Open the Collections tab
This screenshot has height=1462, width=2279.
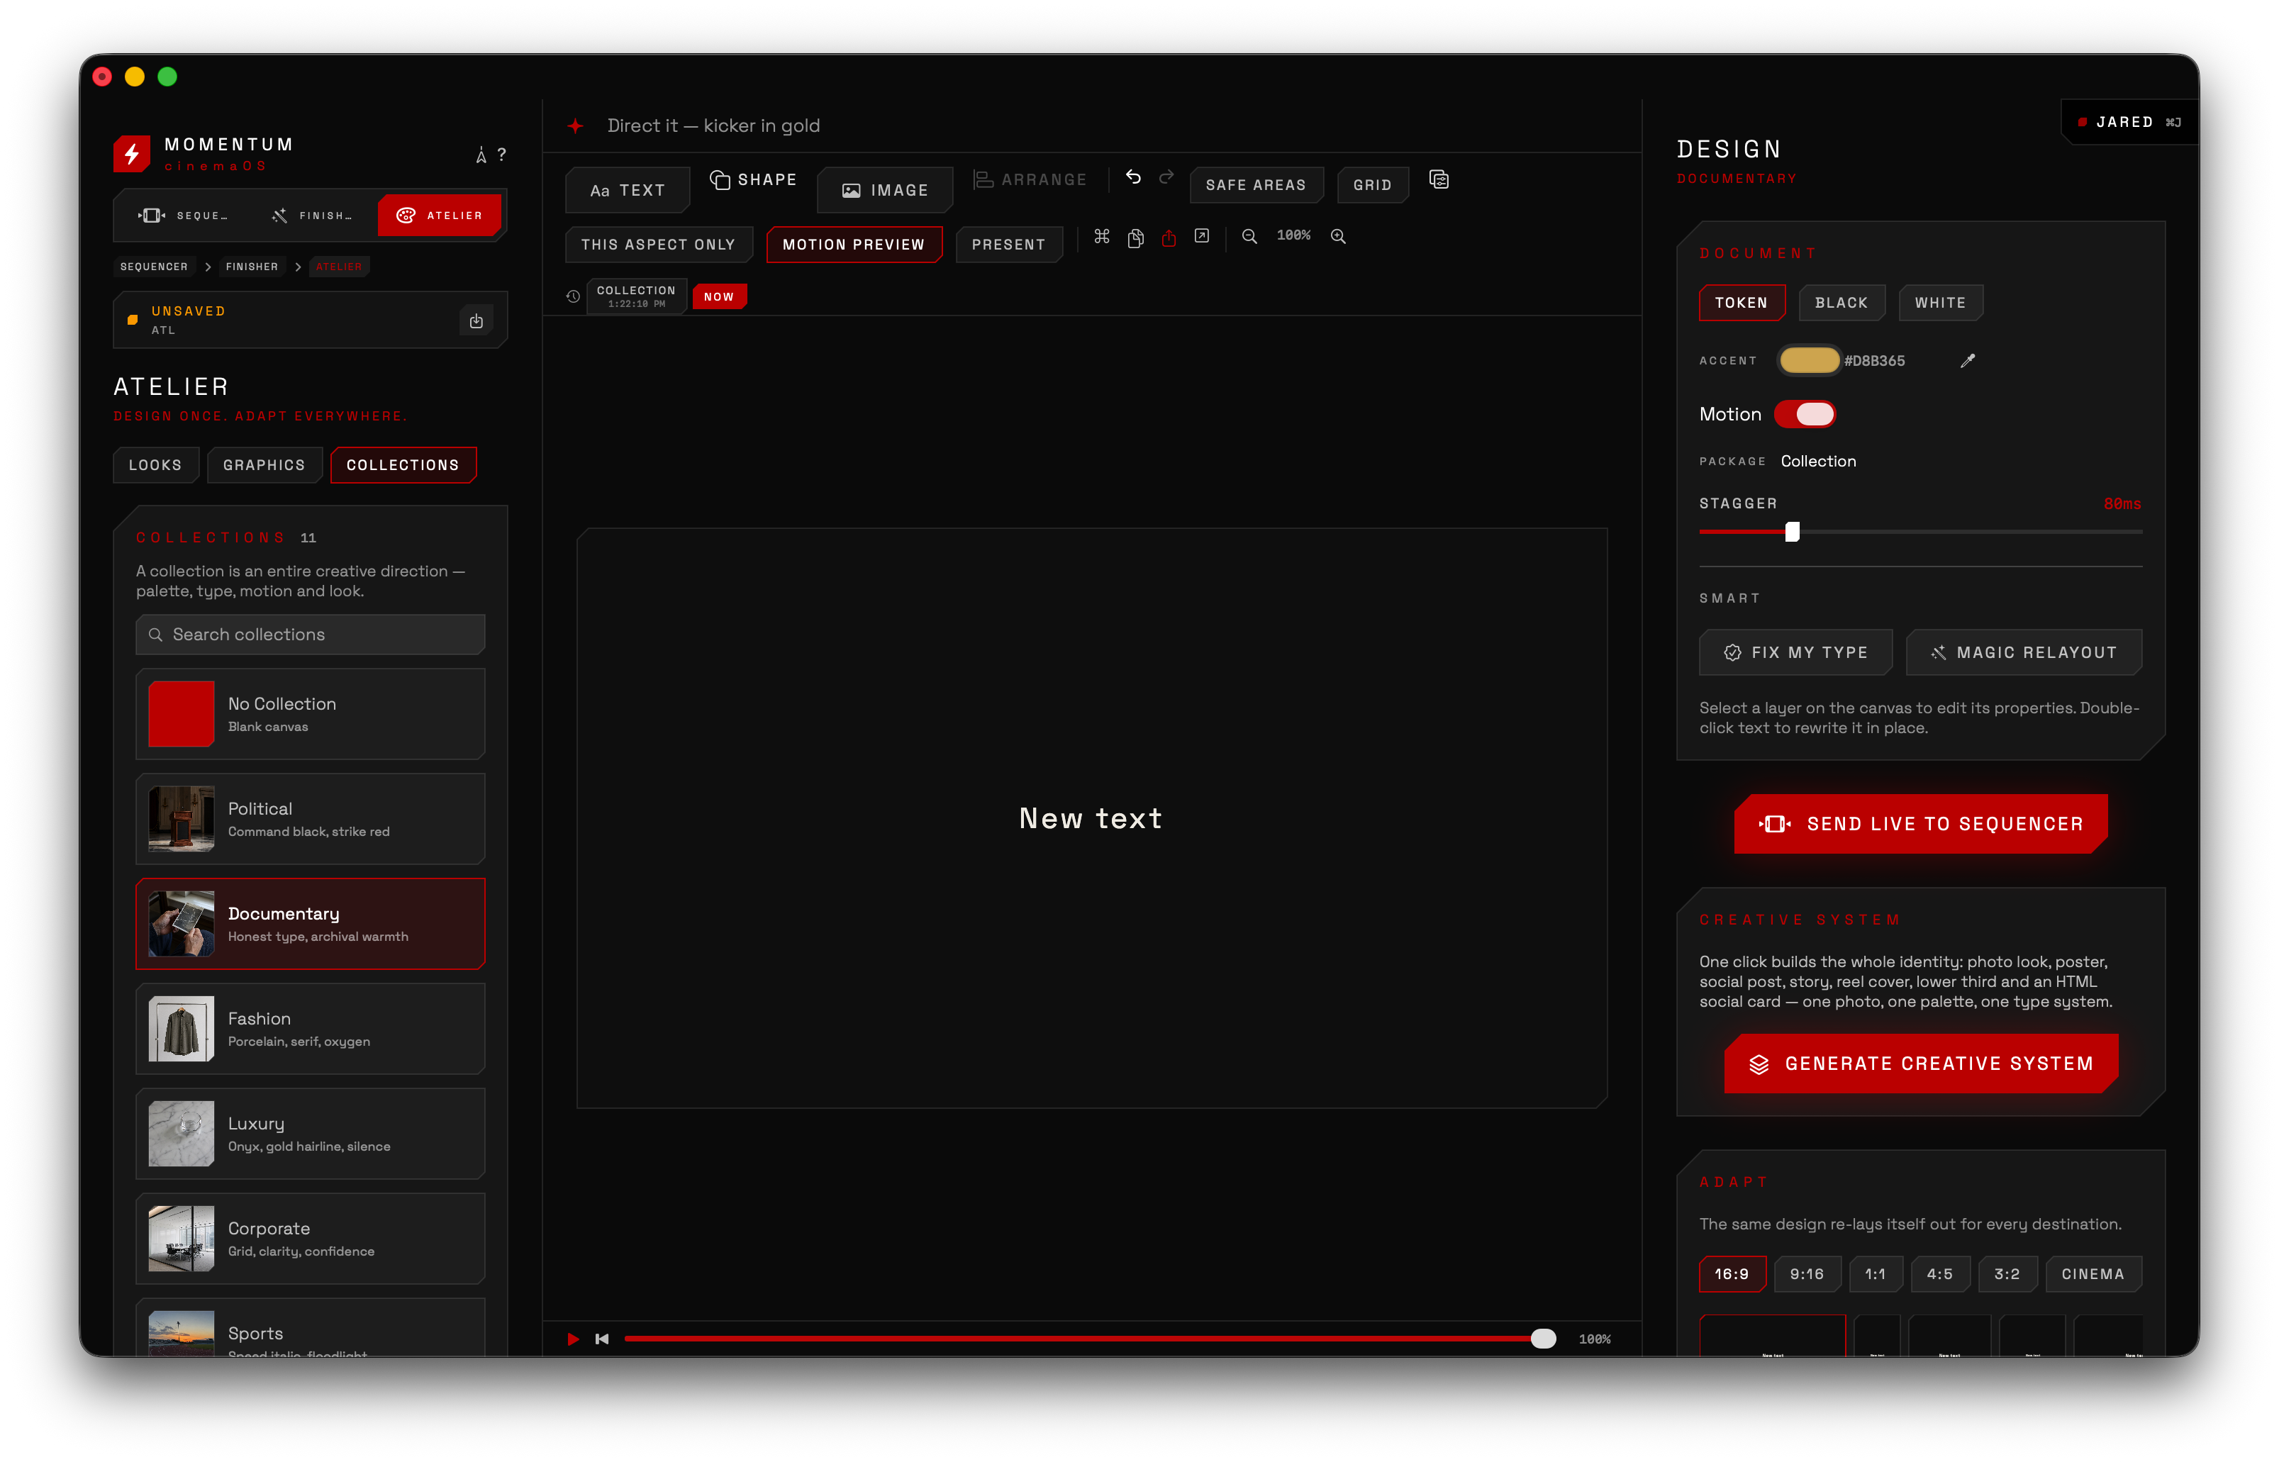[403, 465]
